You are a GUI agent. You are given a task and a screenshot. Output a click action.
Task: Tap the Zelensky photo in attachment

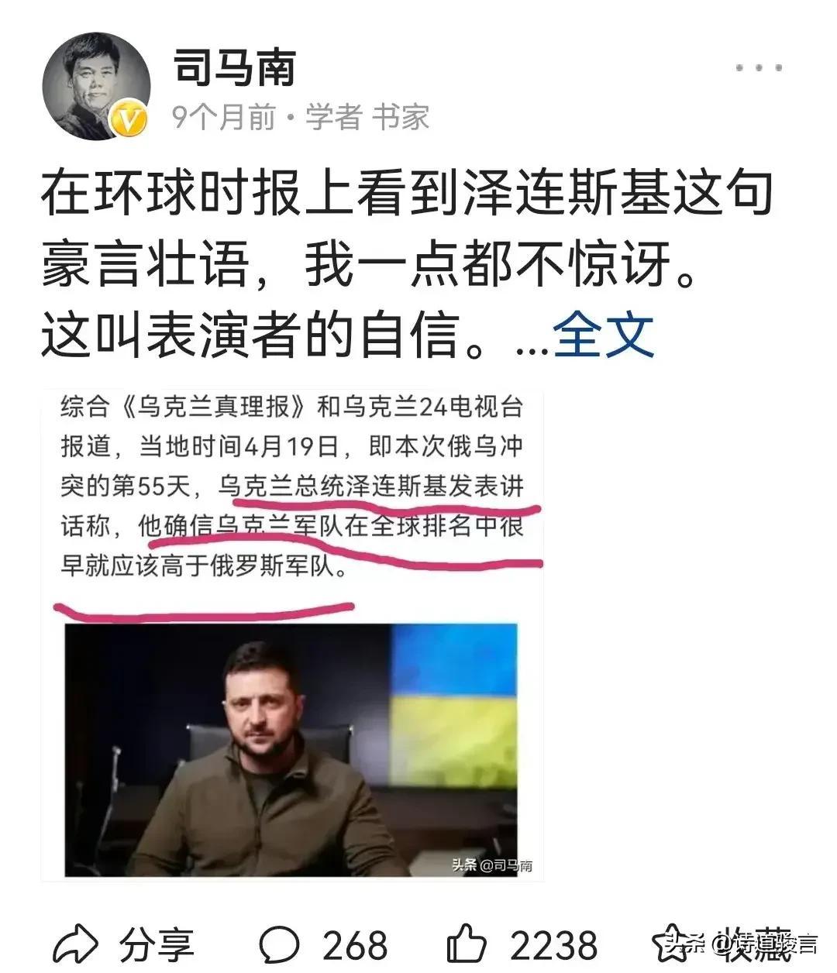[291, 750]
